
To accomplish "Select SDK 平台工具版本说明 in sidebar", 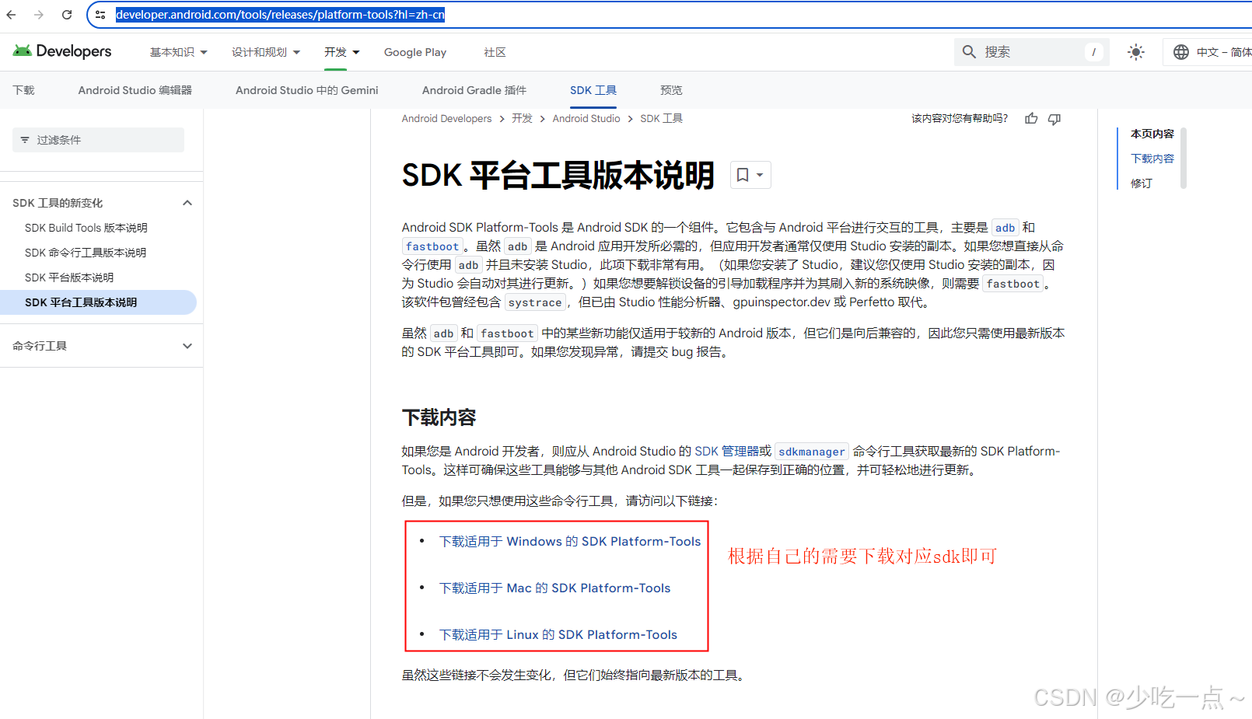I will click(98, 302).
